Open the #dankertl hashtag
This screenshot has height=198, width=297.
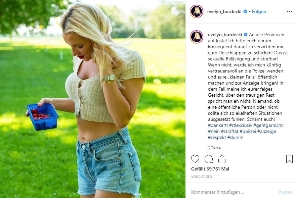[218, 125]
